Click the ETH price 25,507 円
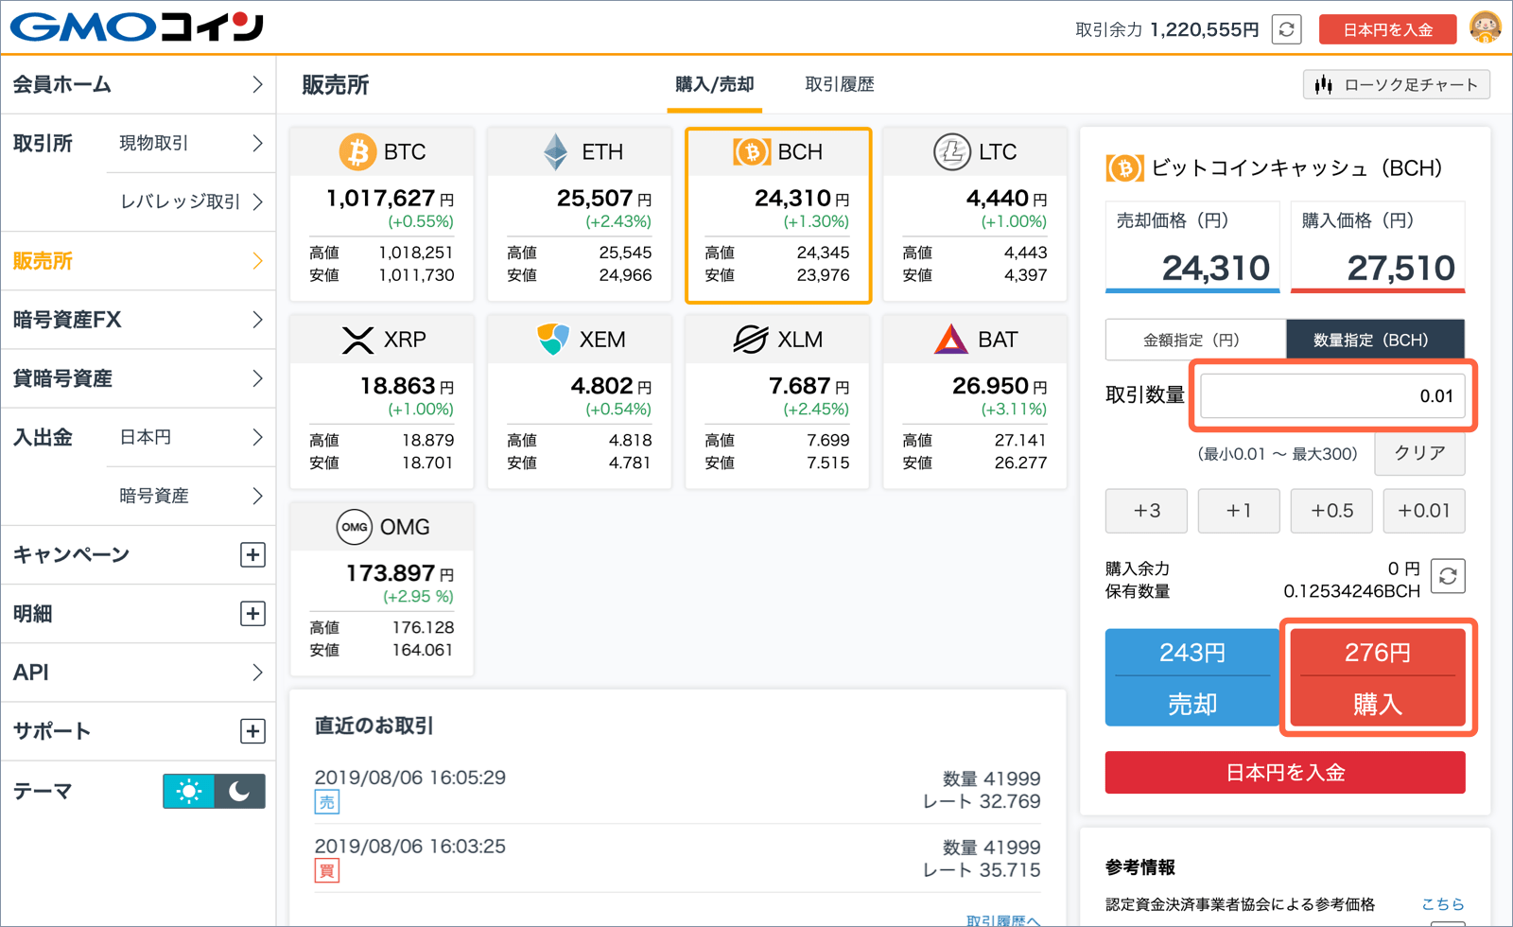1513x927 pixels. click(604, 199)
